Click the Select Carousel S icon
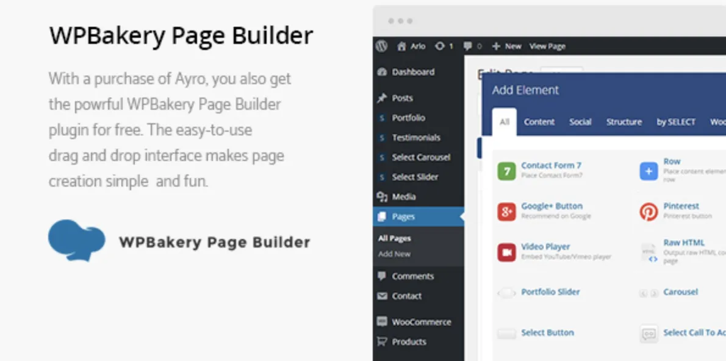726x361 pixels. (382, 157)
